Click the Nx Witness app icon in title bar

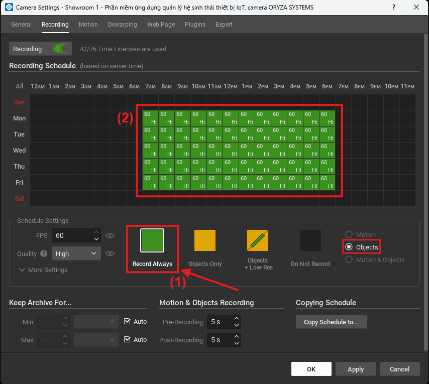coord(9,7)
